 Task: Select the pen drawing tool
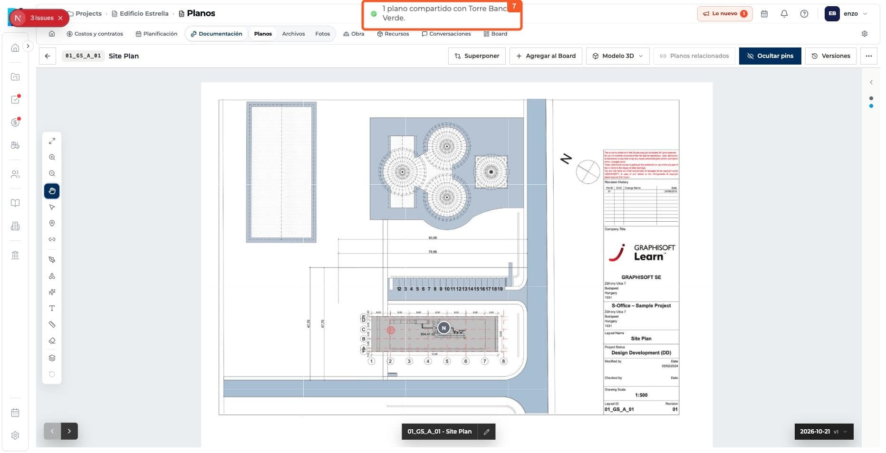(52, 260)
